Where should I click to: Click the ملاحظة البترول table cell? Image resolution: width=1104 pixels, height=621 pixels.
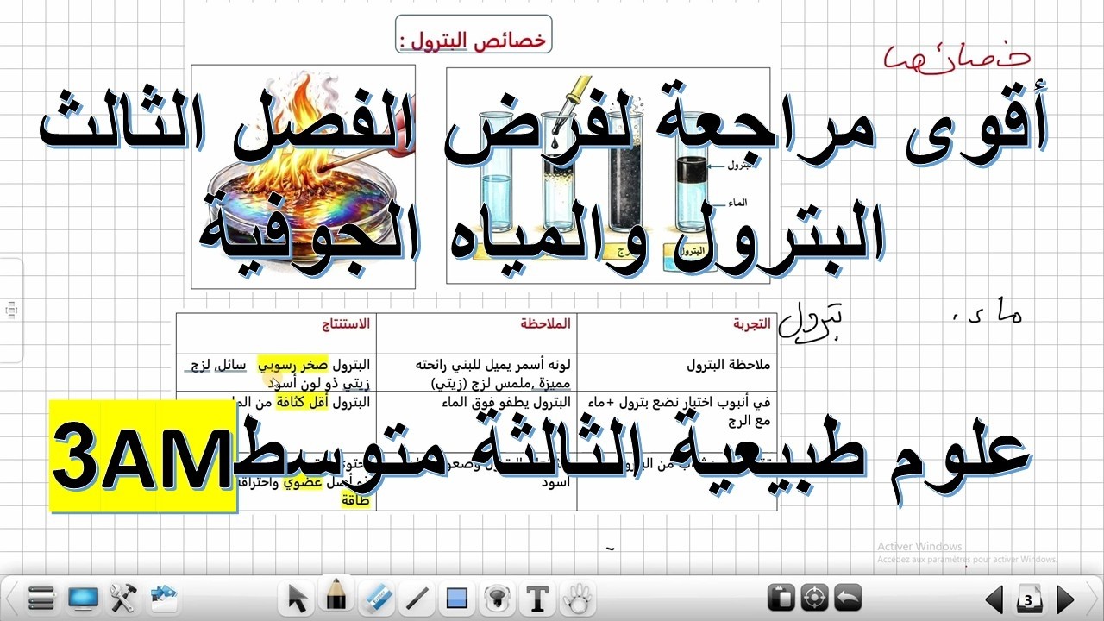point(677,373)
